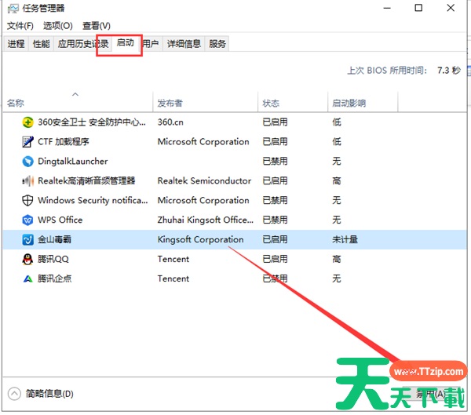Click the 状态 column header
The image size is (471, 415).
(271, 104)
